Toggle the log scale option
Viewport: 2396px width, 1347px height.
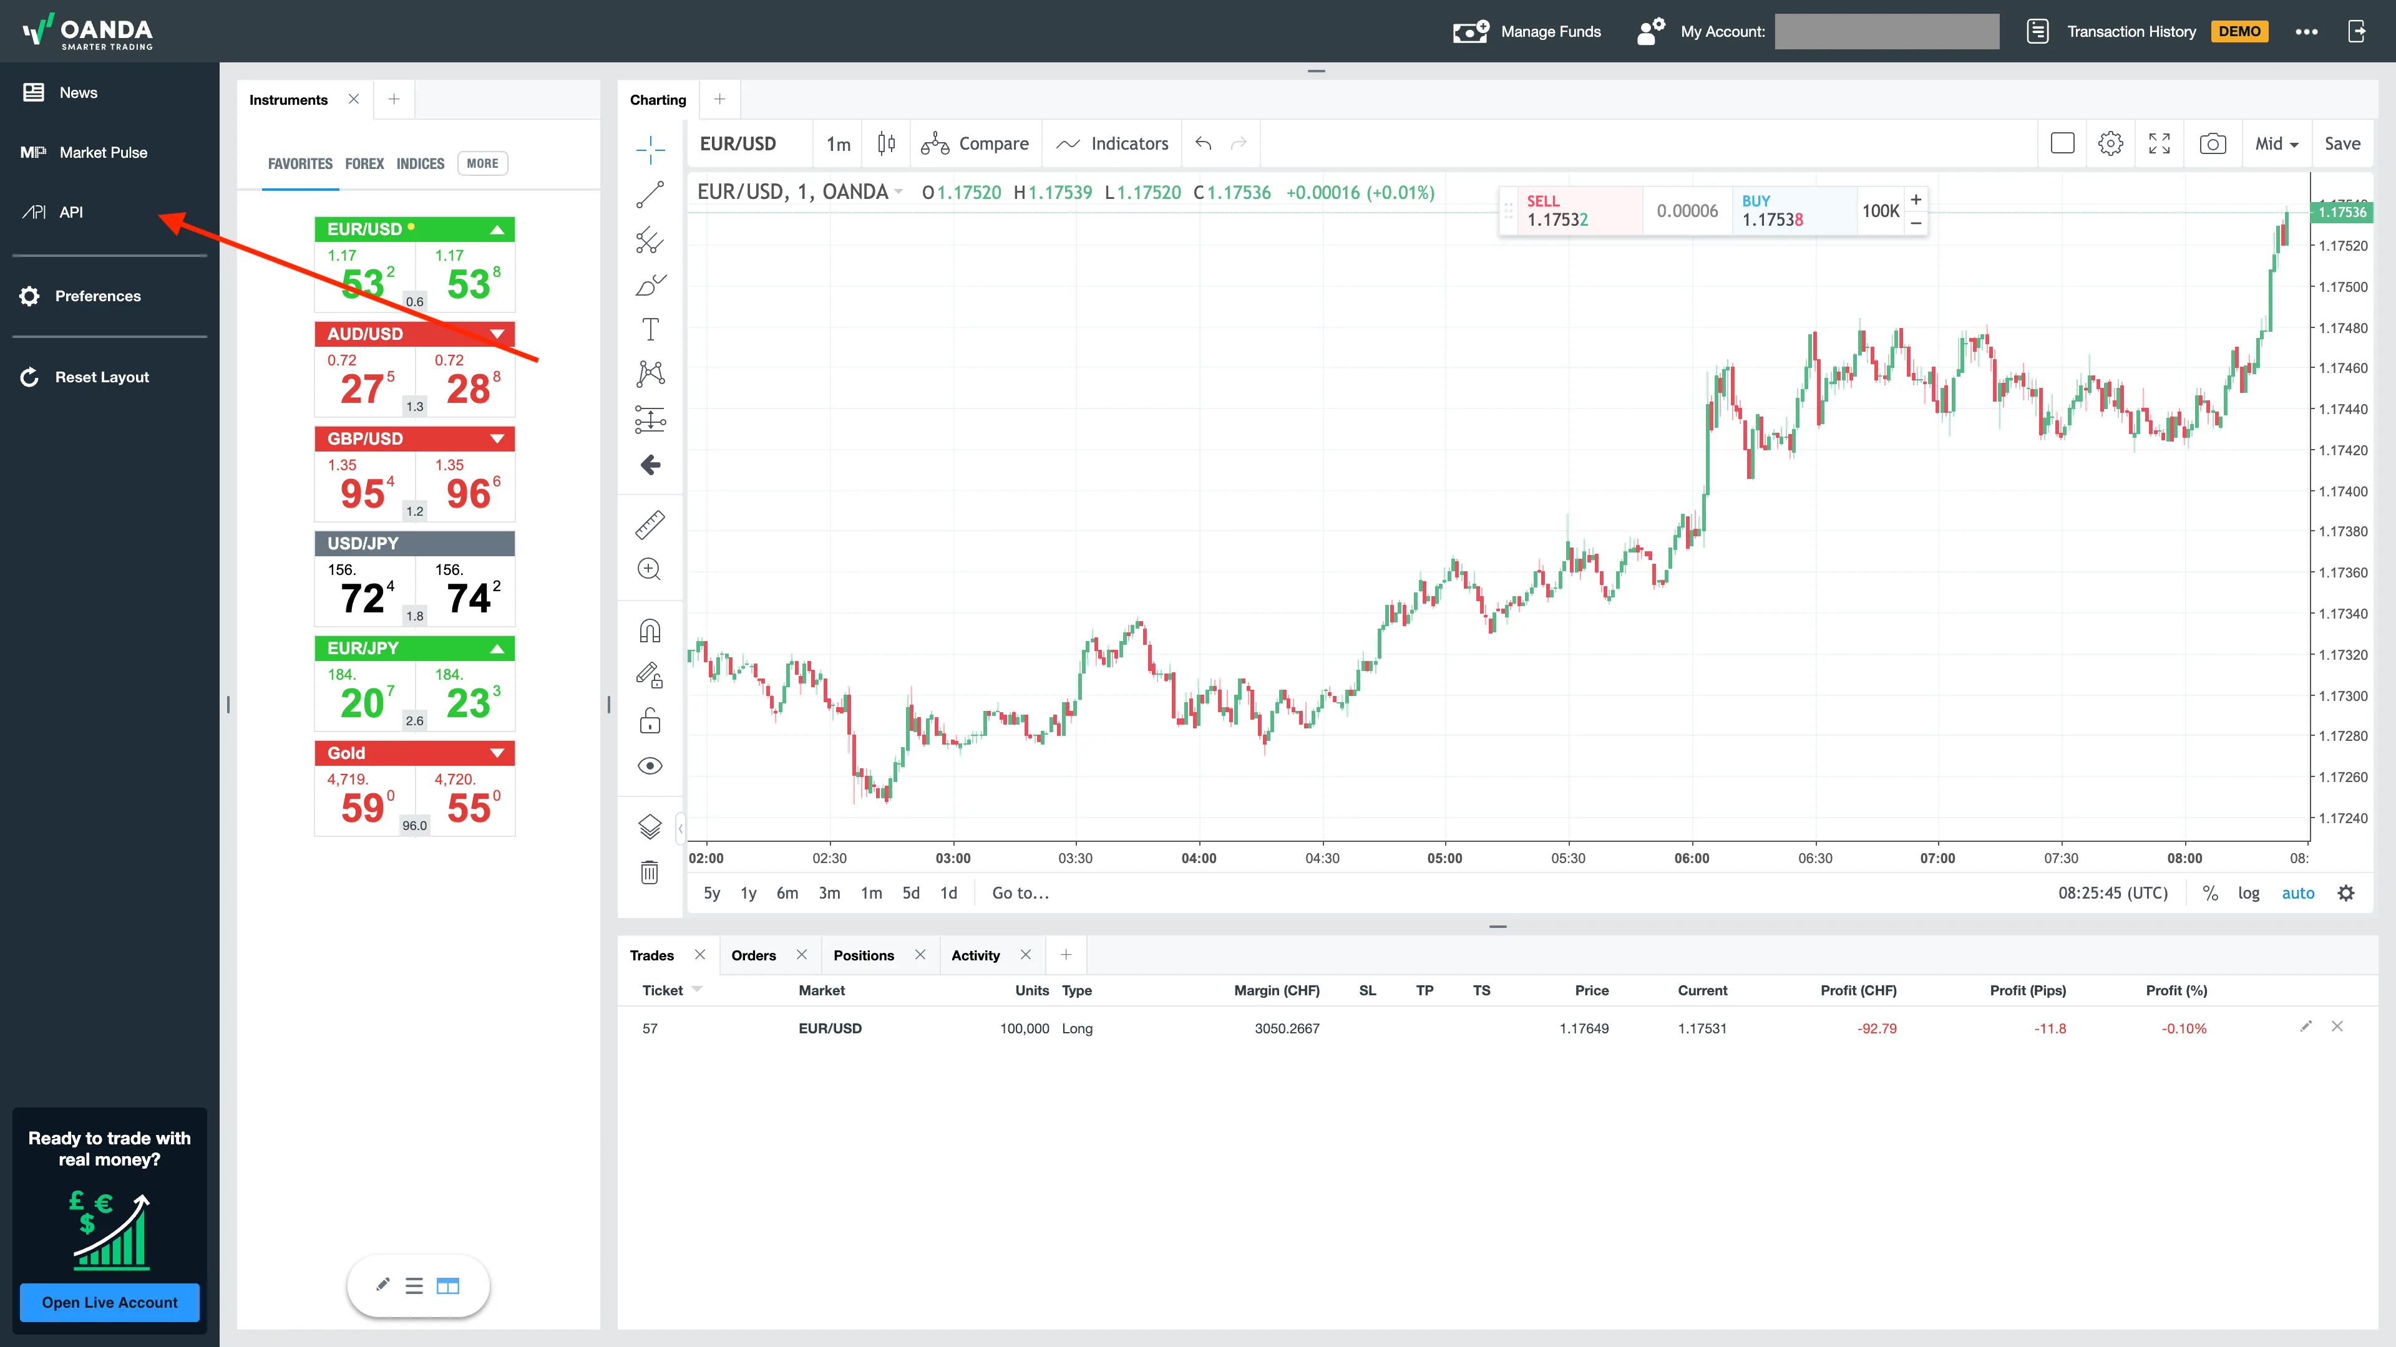click(2248, 894)
